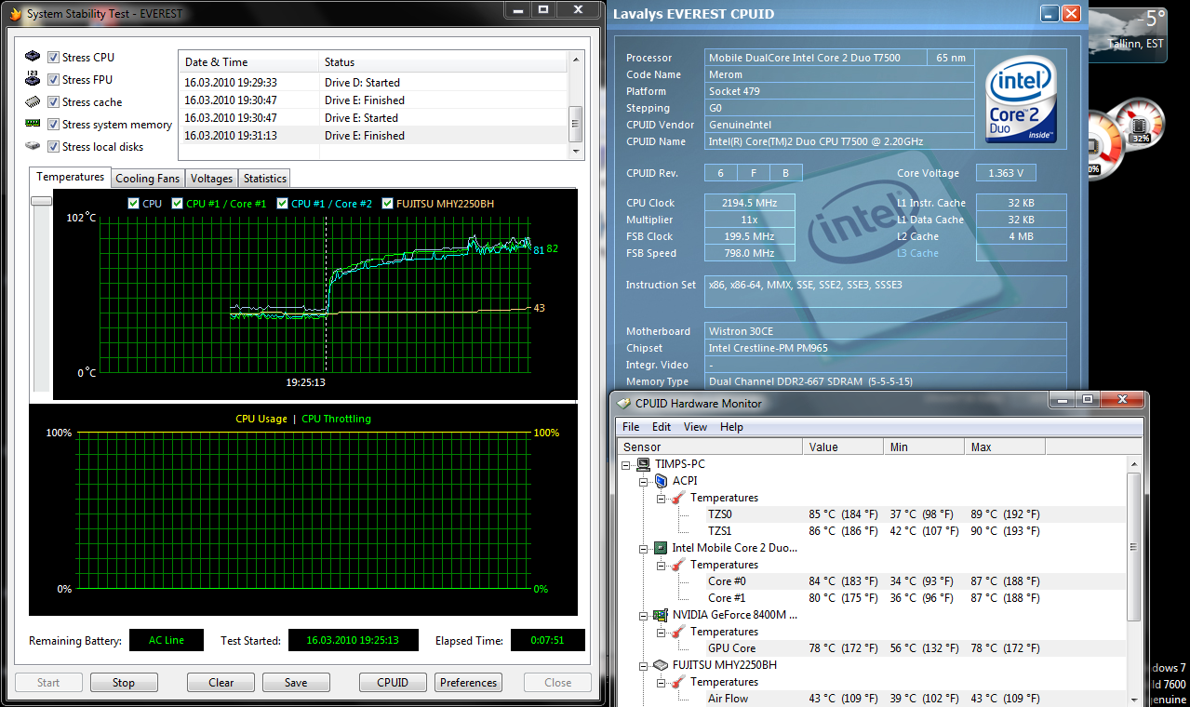Click the thermometer icon under Intel Mobile Core 2 Duo
The image size is (1190, 707).
(x=678, y=565)
